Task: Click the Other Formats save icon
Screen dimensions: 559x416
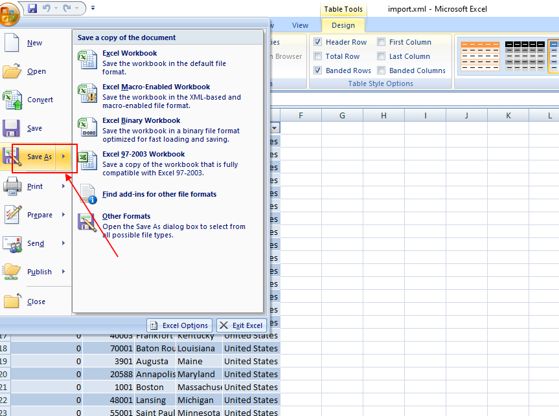Action: (x=87, y=223)
